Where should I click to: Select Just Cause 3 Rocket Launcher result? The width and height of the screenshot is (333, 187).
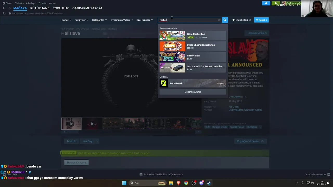tap(193, 68)
